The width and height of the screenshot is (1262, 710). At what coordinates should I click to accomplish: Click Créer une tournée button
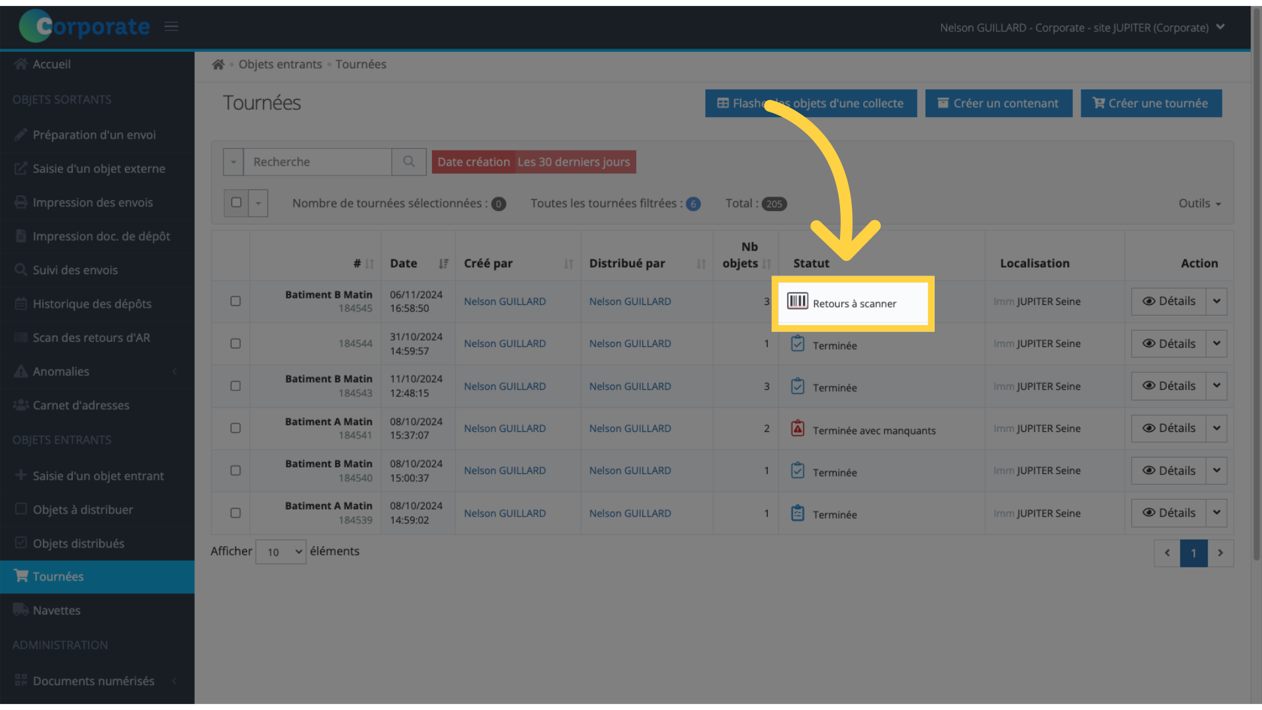(1151, 104)
